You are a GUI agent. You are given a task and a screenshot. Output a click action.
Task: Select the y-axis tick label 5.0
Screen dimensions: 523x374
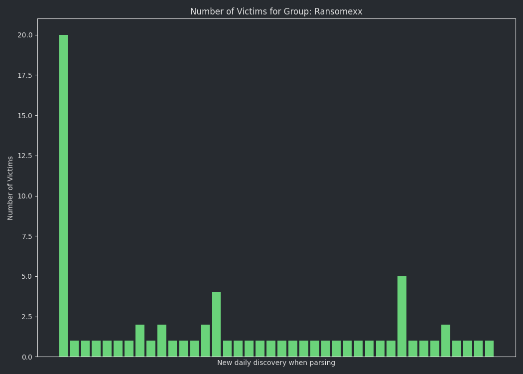(x=27, y=276)
